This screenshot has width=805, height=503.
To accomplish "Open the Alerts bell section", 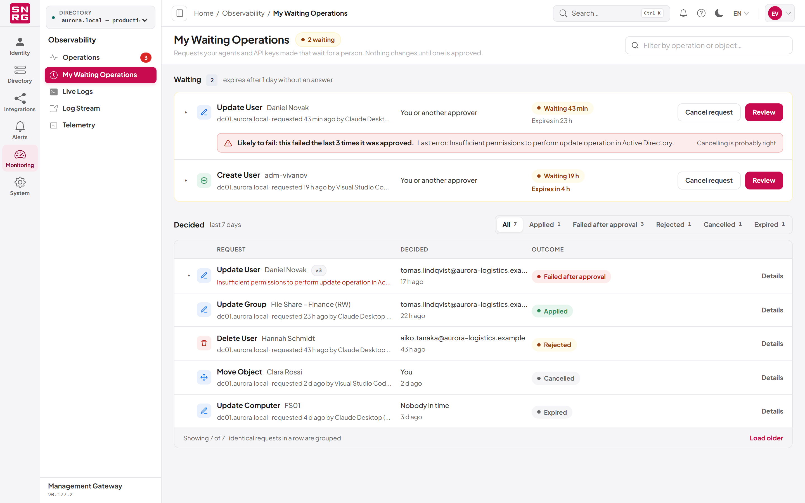I will click(x=20, y=131).
